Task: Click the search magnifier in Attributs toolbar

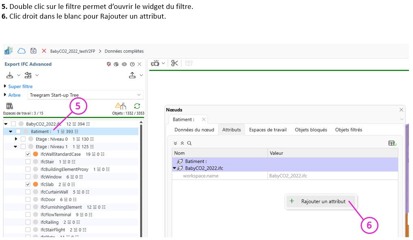Action: [189, 143]
